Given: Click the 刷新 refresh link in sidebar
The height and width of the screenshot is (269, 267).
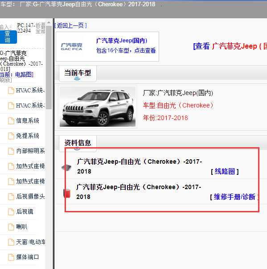Looking at the screenshot, I should coord(6,80).
